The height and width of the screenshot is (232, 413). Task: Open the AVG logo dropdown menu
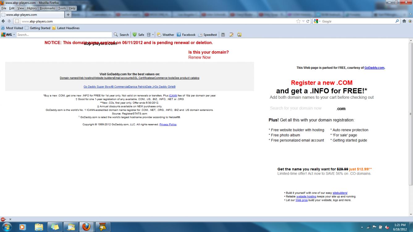8,35
